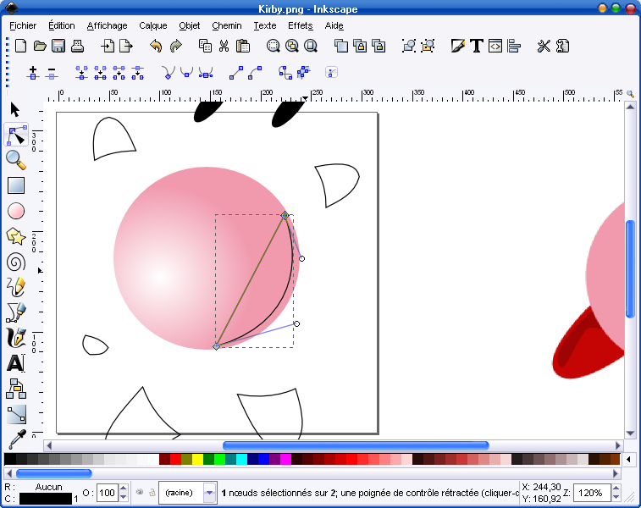Click the Export bitmap icon
The height and width of the screenshot is (508, 641).
126,46
